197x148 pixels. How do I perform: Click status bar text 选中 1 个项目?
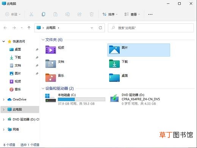[30, 145]
